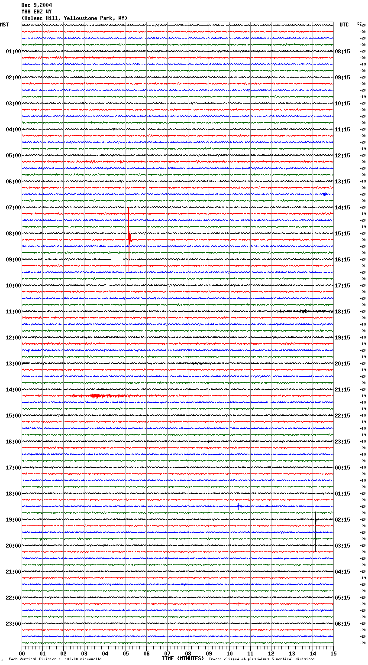This screenshot has height=665, width=368.
Task: Select the 22:00 MST row label
Action: pos(13,598)
